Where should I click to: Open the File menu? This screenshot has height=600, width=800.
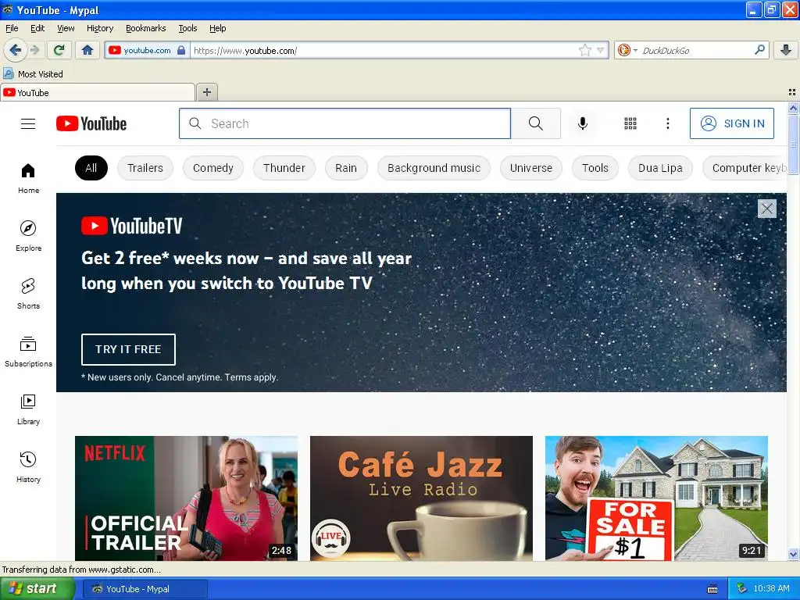pyautogui.click(x=12, y=28)
